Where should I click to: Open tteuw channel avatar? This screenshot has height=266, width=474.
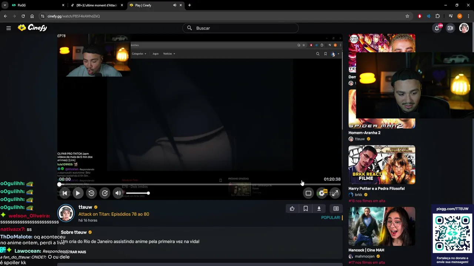[x=66, y=213]
